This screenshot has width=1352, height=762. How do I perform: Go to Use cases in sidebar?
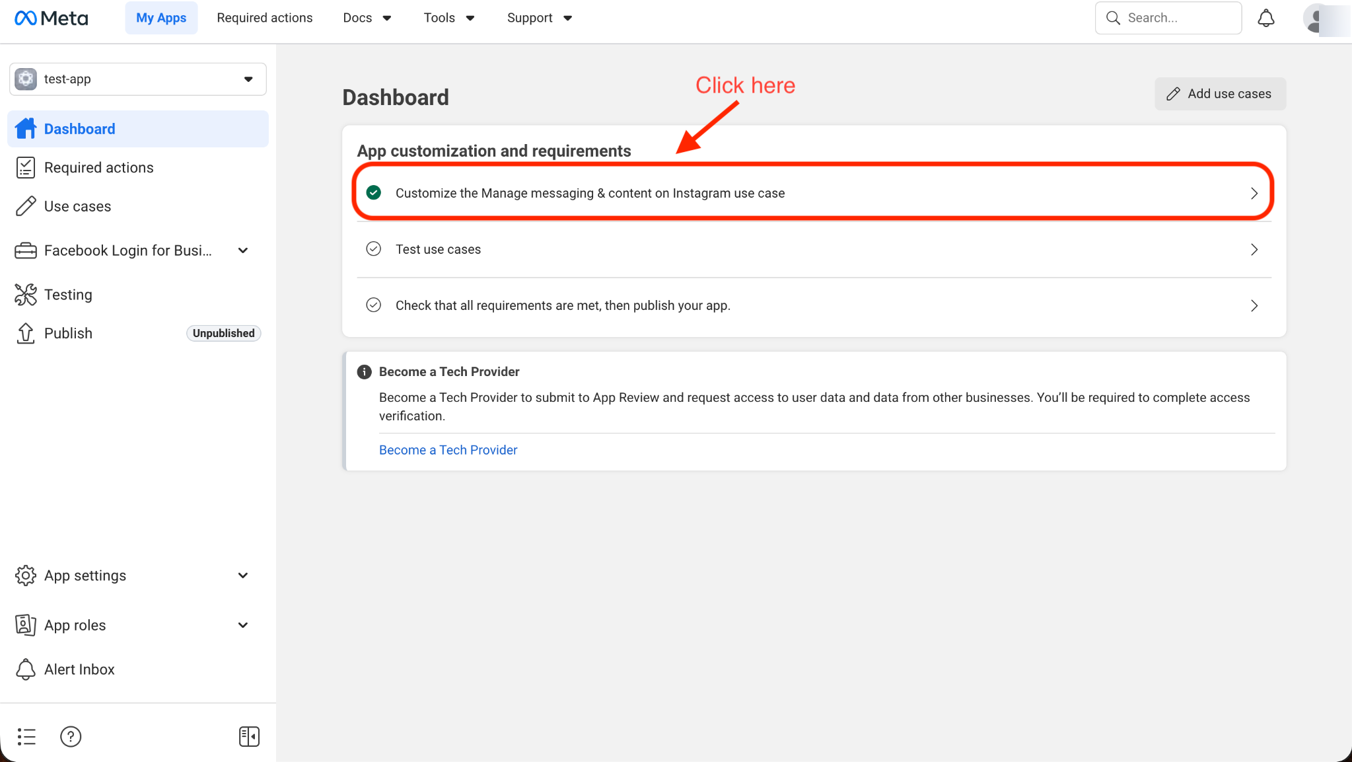[x=138, y=206]
